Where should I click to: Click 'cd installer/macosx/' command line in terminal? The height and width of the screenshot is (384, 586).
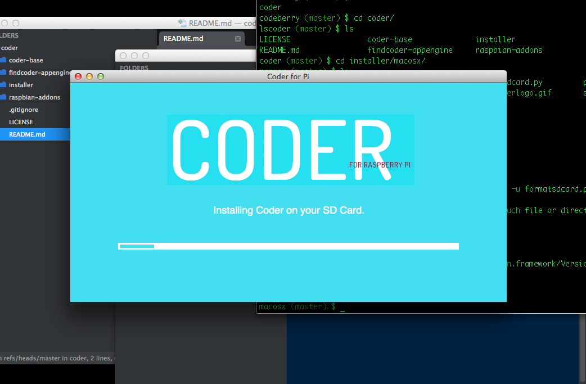[x=381, y=61]
